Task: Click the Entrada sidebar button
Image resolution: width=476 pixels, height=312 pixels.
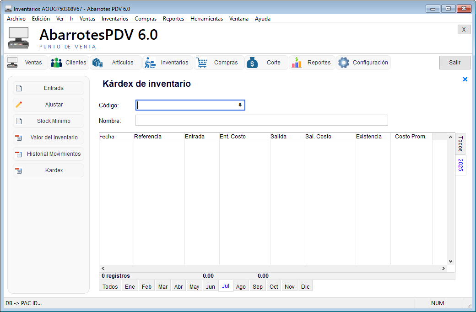Action: tap(49, 88)
